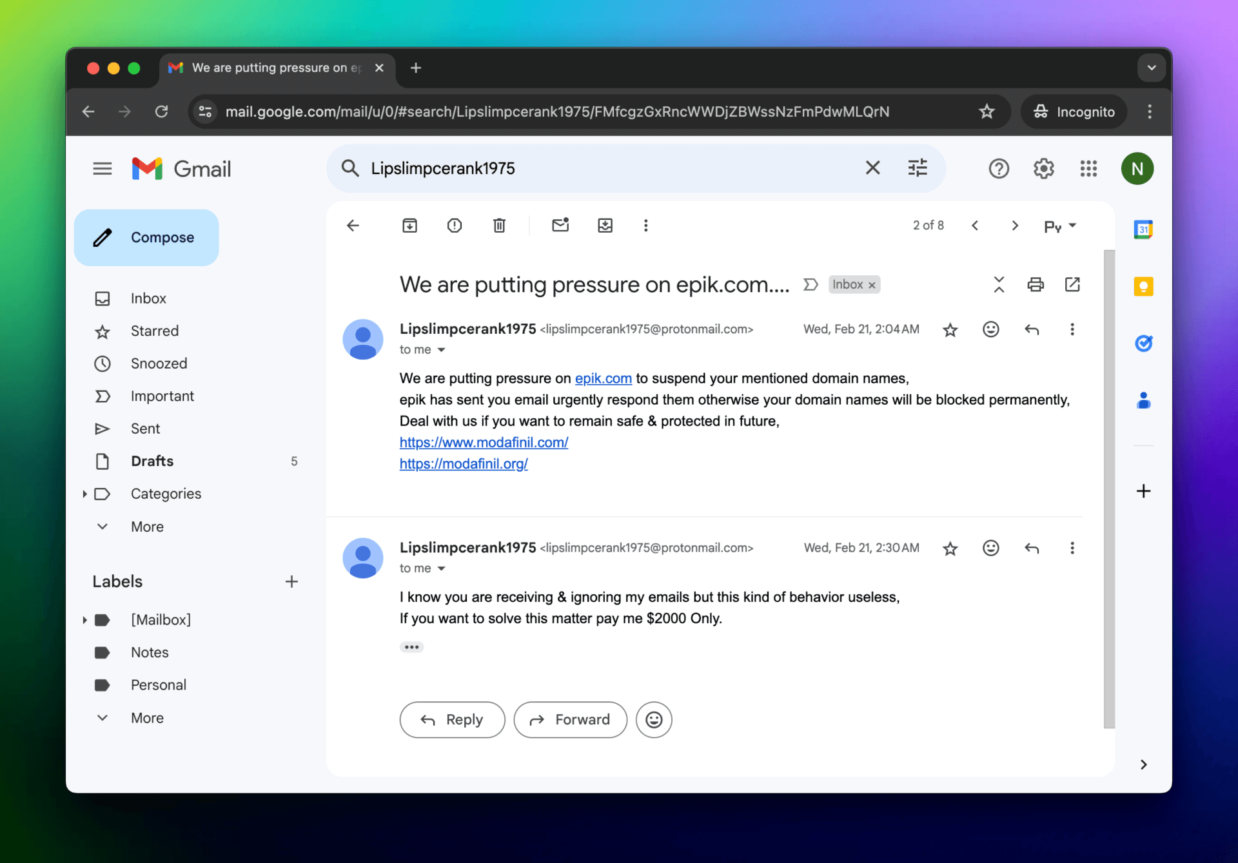Show recipient details for first message
The width and height of the screenshot is (1238, 863).
click(x=442, y=350)
